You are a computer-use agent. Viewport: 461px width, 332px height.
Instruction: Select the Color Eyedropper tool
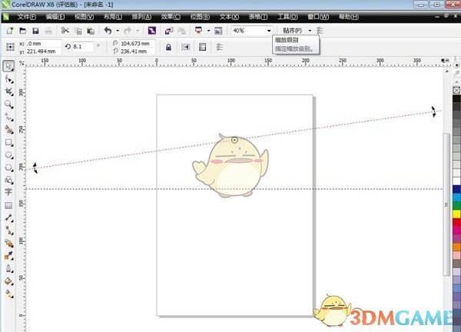click(9, 256)
